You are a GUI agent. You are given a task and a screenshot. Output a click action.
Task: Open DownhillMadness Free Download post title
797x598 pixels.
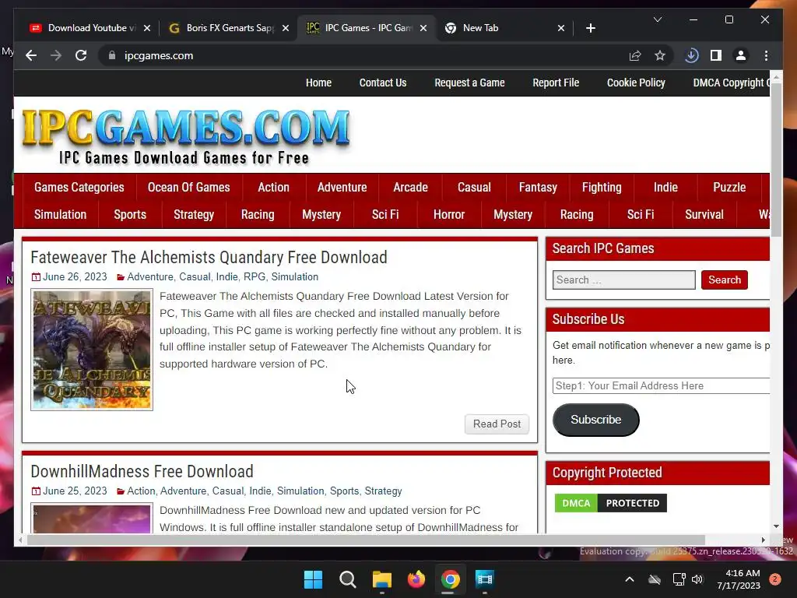[142, 471]
